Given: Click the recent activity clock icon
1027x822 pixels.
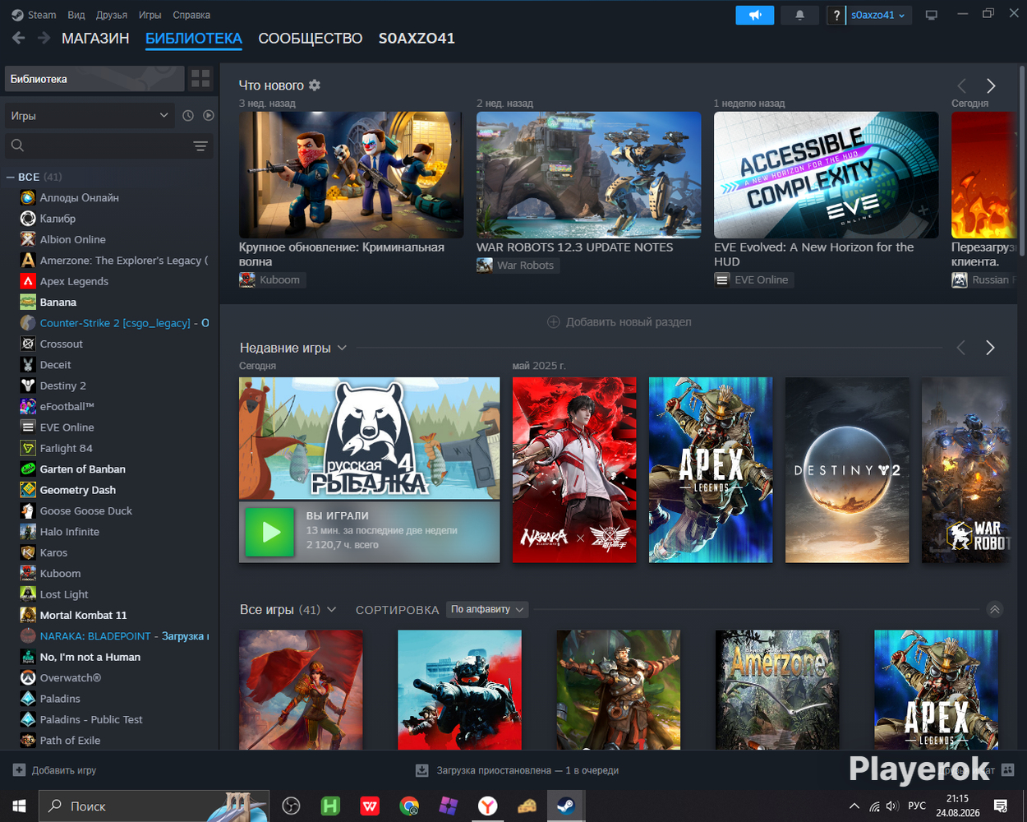Looking at the screenshot, I should pyautogui.click(x=188, y=116).
